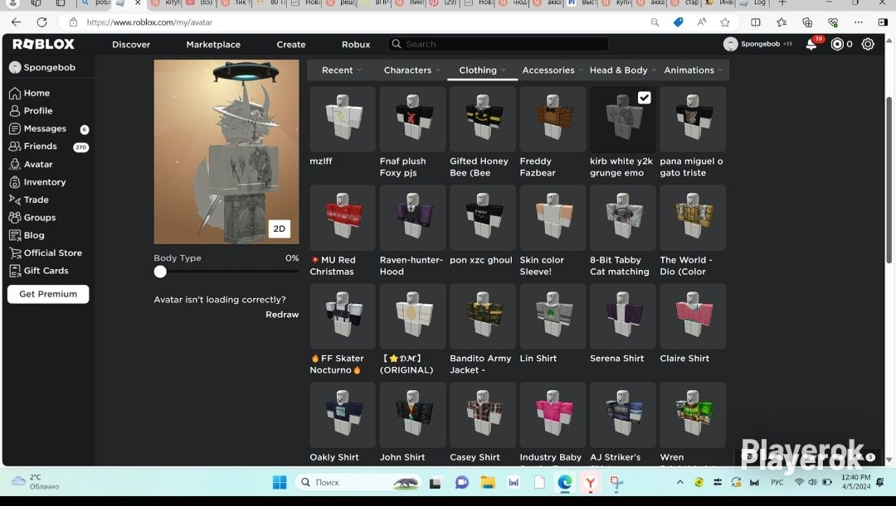Show hidden system tray icons

coord(680,483)
